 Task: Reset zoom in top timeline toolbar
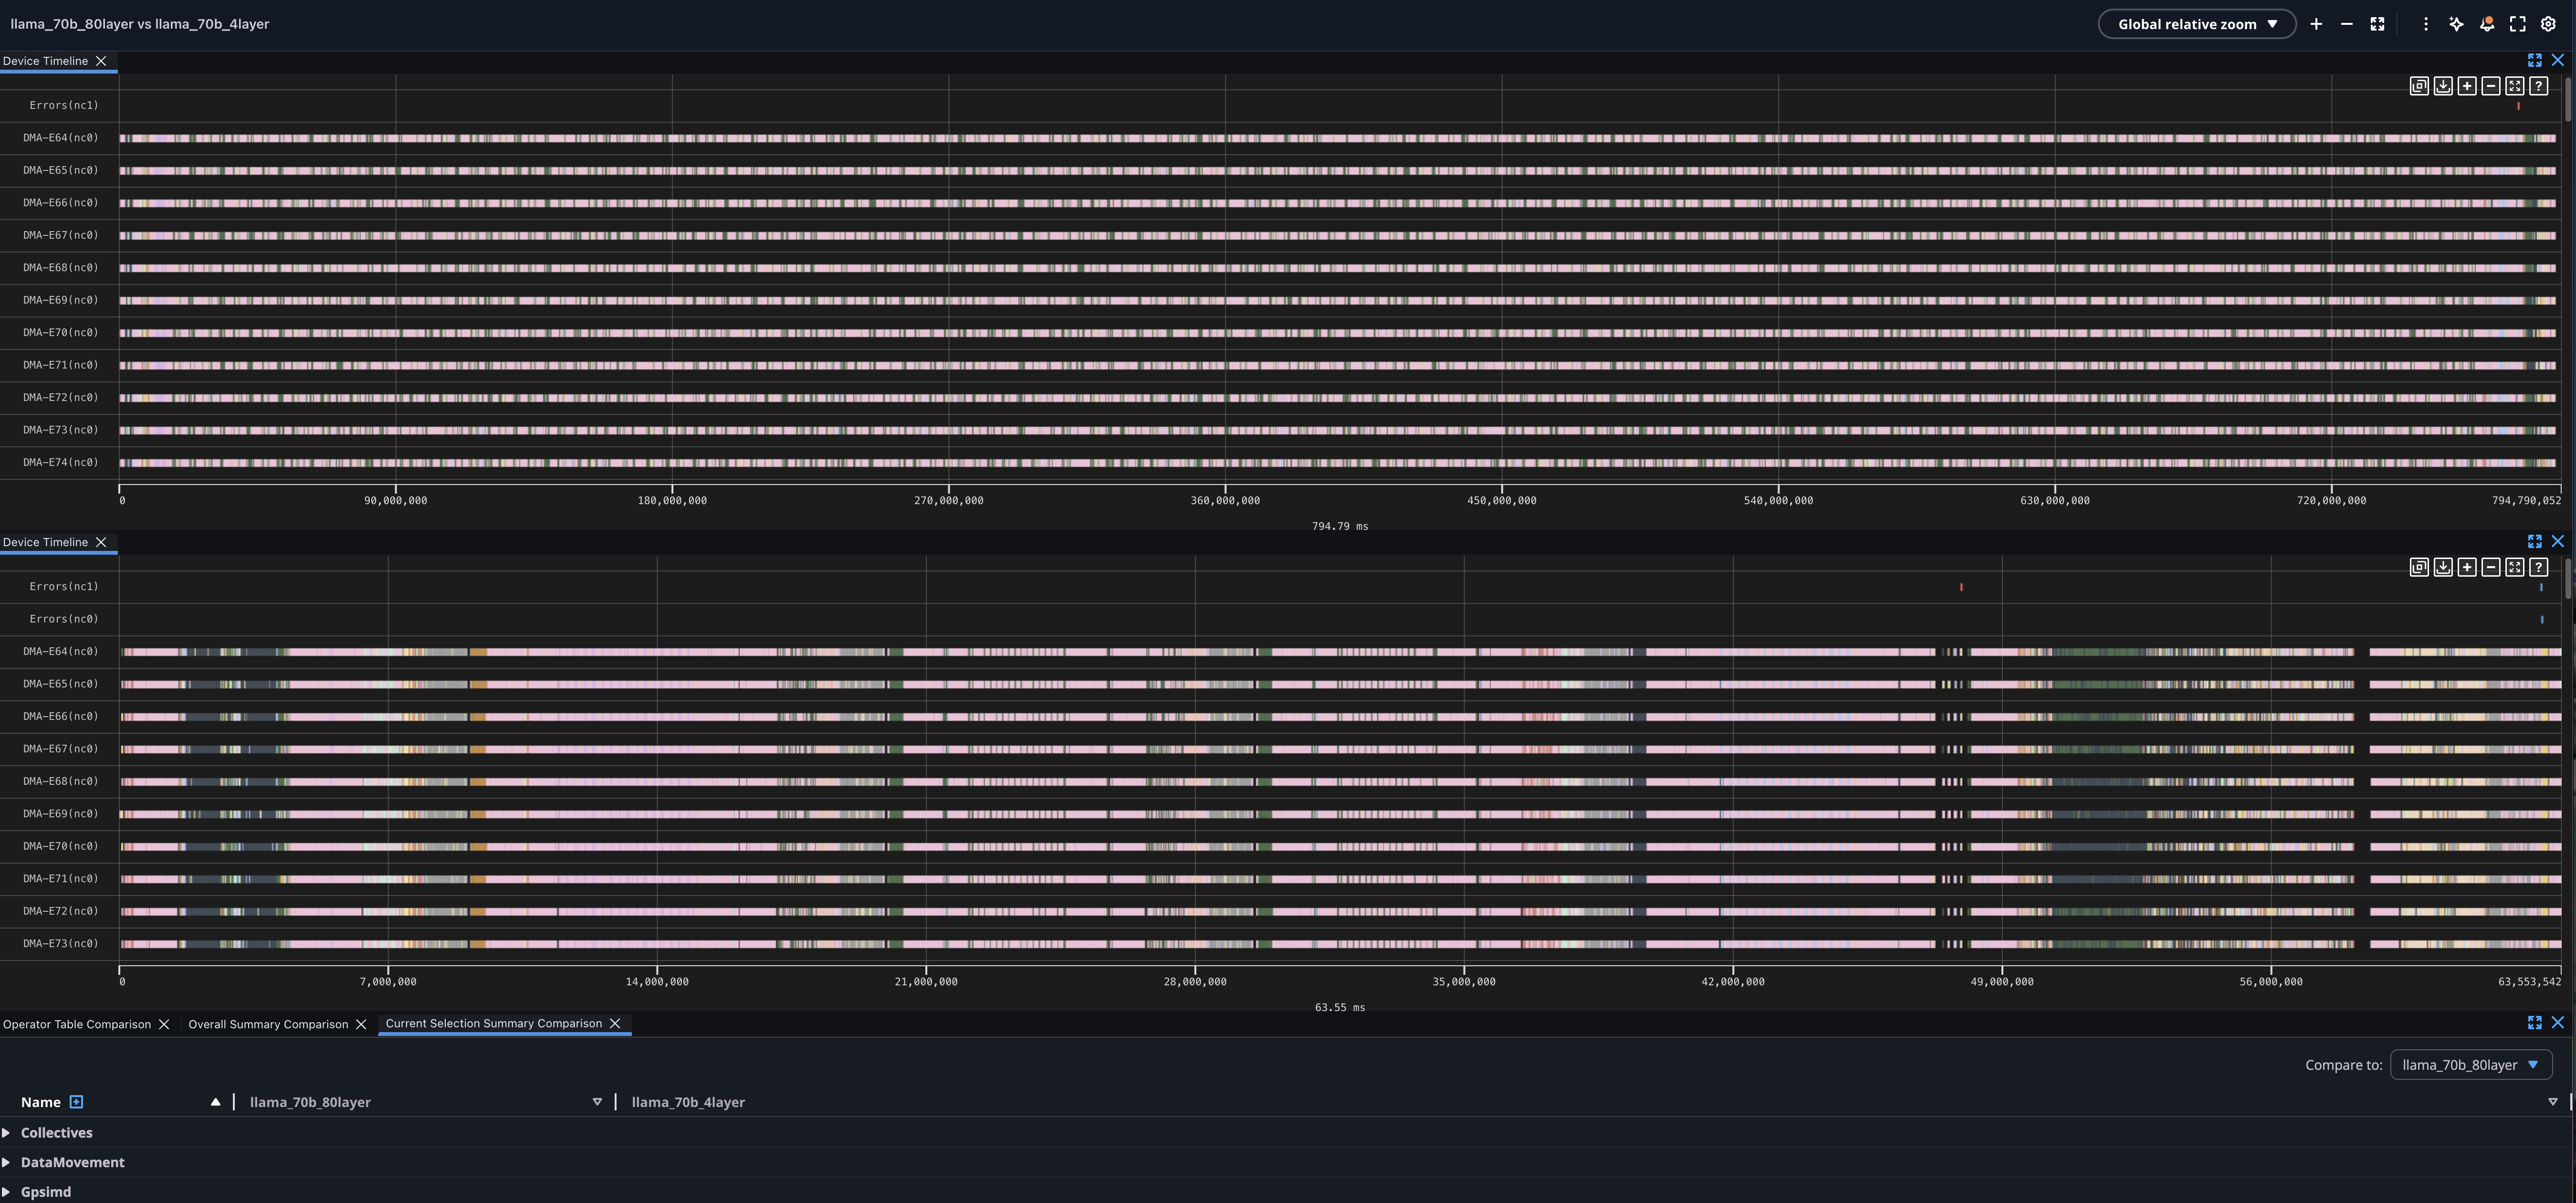click(2515, 86)
